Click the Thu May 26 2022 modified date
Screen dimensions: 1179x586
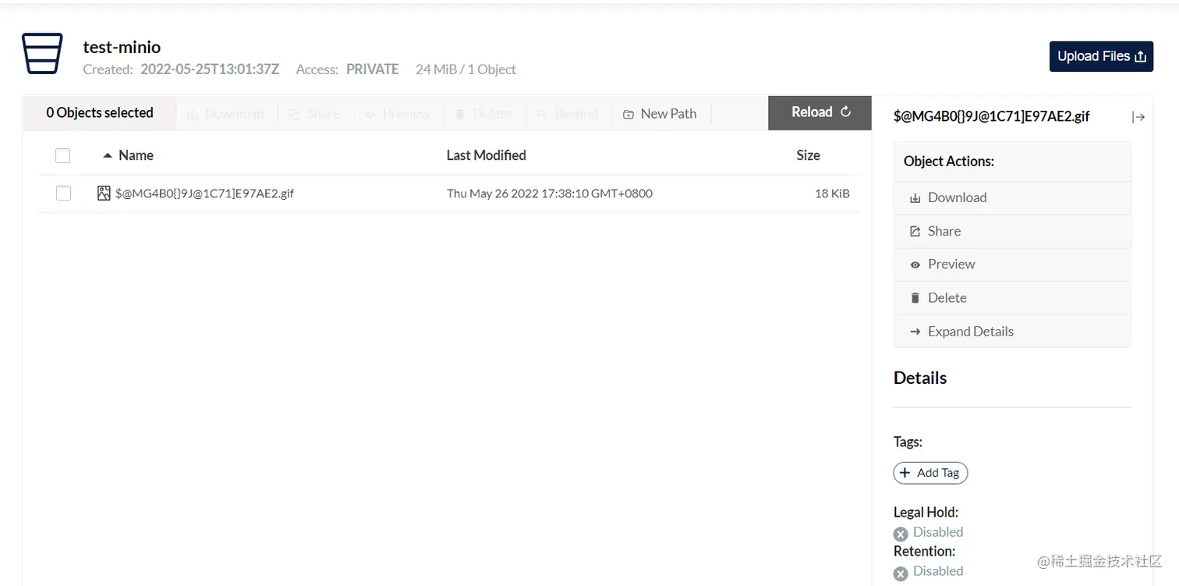pyautogui.click(x=550, y=193)
